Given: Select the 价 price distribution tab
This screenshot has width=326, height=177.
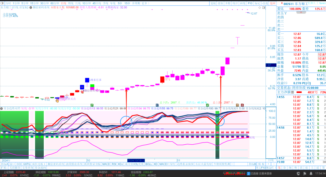Looking at the screenshot, I should point(285,168).
